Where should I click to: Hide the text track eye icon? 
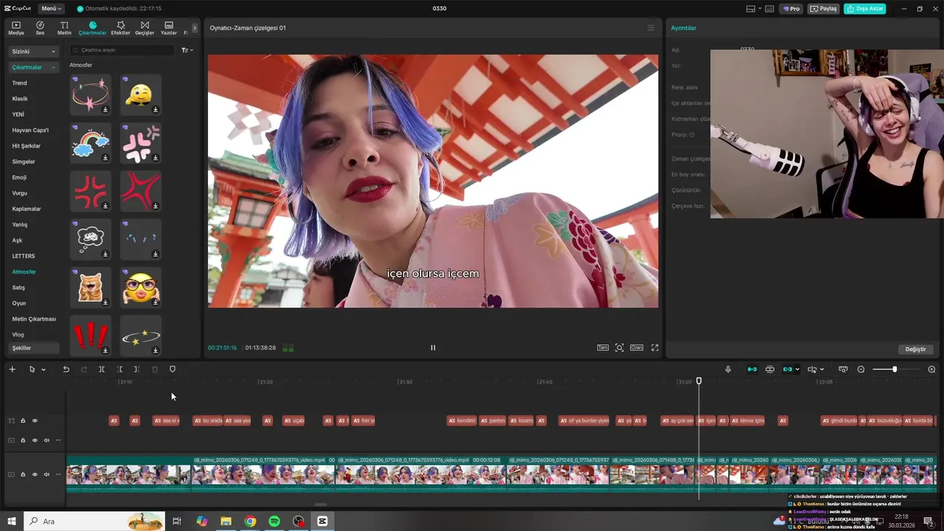[35, 421]
